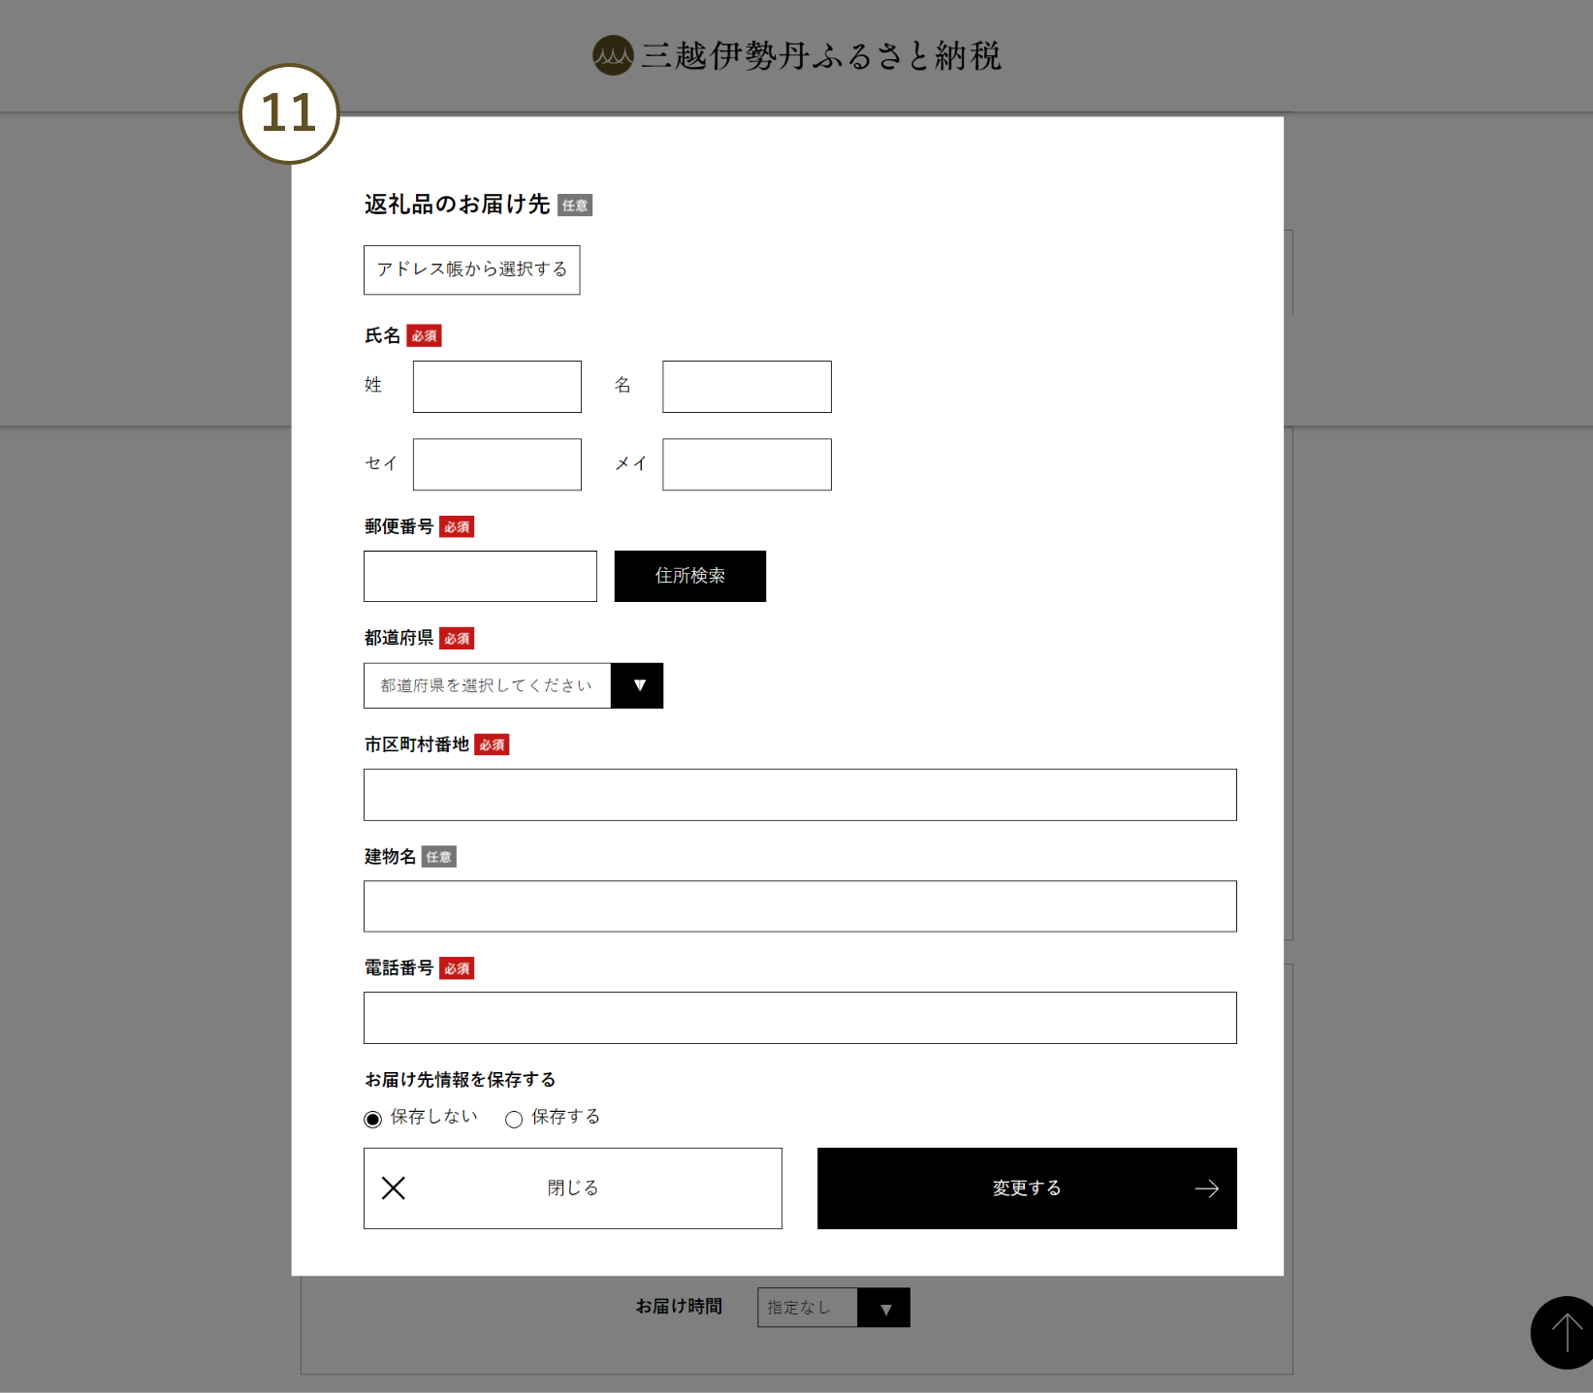Click the X icon on close button

coord(394,1188)
